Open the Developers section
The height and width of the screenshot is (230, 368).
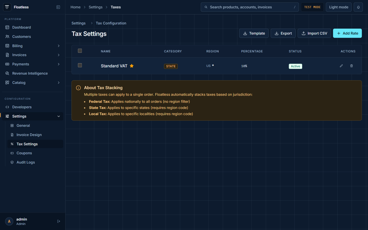pos(32,107)
